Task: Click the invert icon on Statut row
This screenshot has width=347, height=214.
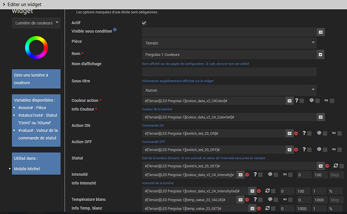Action: pyautogui.click(x=335, y=166)
